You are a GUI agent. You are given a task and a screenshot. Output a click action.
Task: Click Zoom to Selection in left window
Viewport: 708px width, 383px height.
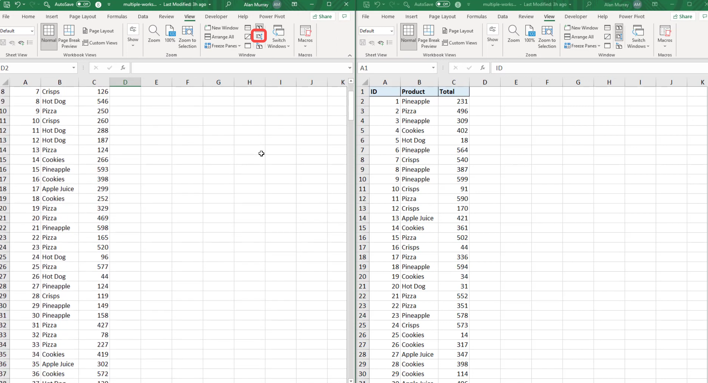coord(187,37)
